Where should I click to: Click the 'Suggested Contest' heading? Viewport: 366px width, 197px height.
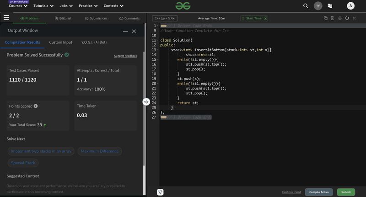tap(23, 176)
